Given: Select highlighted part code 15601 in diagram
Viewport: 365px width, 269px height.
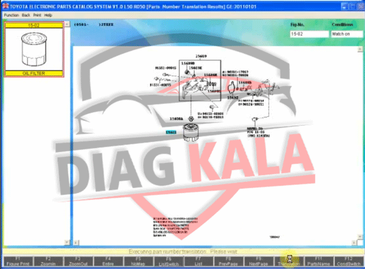Looking at the screenshot, I should tap(171, 132).
